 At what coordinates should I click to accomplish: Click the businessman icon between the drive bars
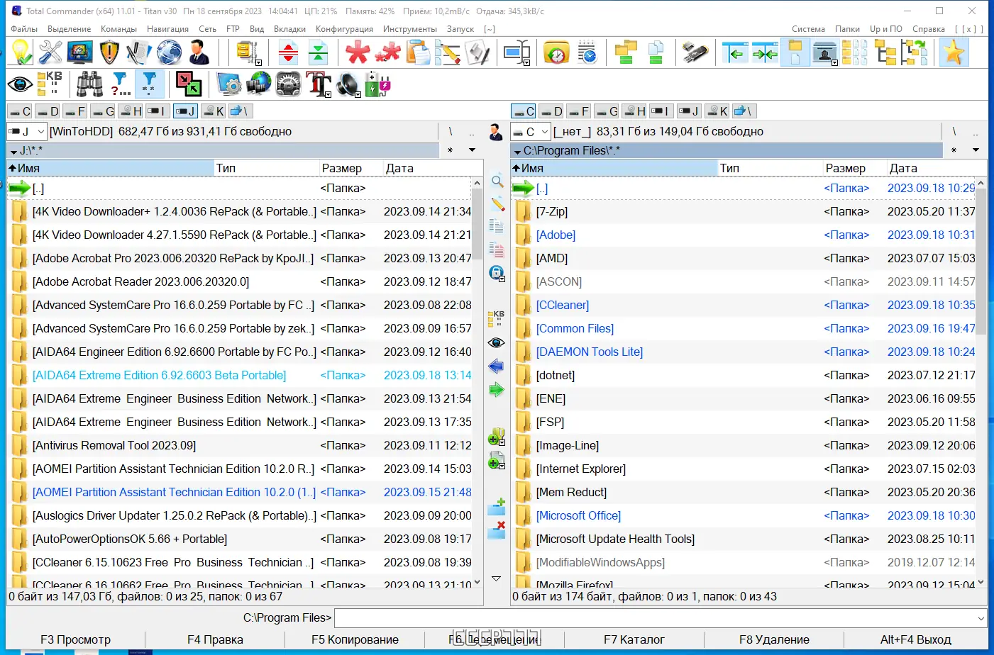click(497, 132)
